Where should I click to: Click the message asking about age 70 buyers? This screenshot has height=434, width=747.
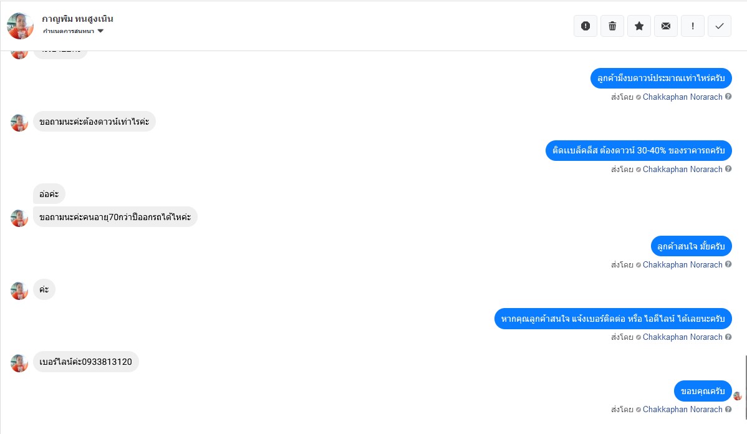[x=115, y=217]
